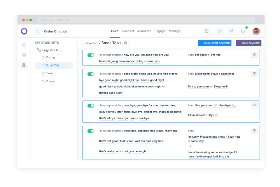Screen dimensions: 280x187
Task: Open Small Talks settings gear beside the title
Action: (125, 43)
